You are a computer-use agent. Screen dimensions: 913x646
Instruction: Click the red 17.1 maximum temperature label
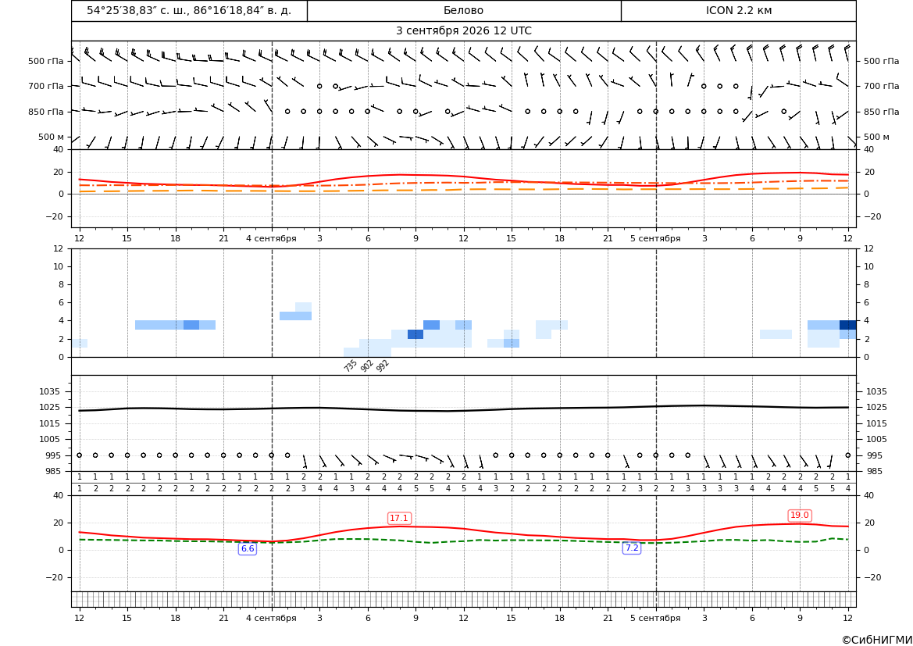pos(399,518)
